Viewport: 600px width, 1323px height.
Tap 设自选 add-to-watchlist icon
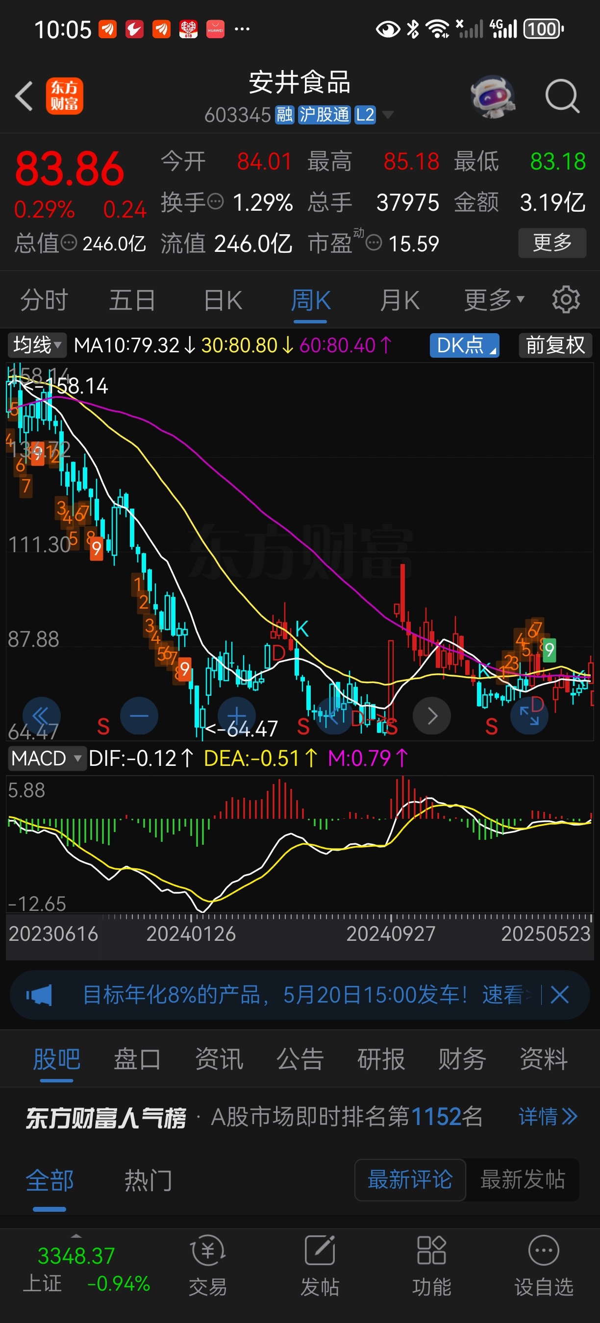pyautogui.click(x=544, y=1266)
